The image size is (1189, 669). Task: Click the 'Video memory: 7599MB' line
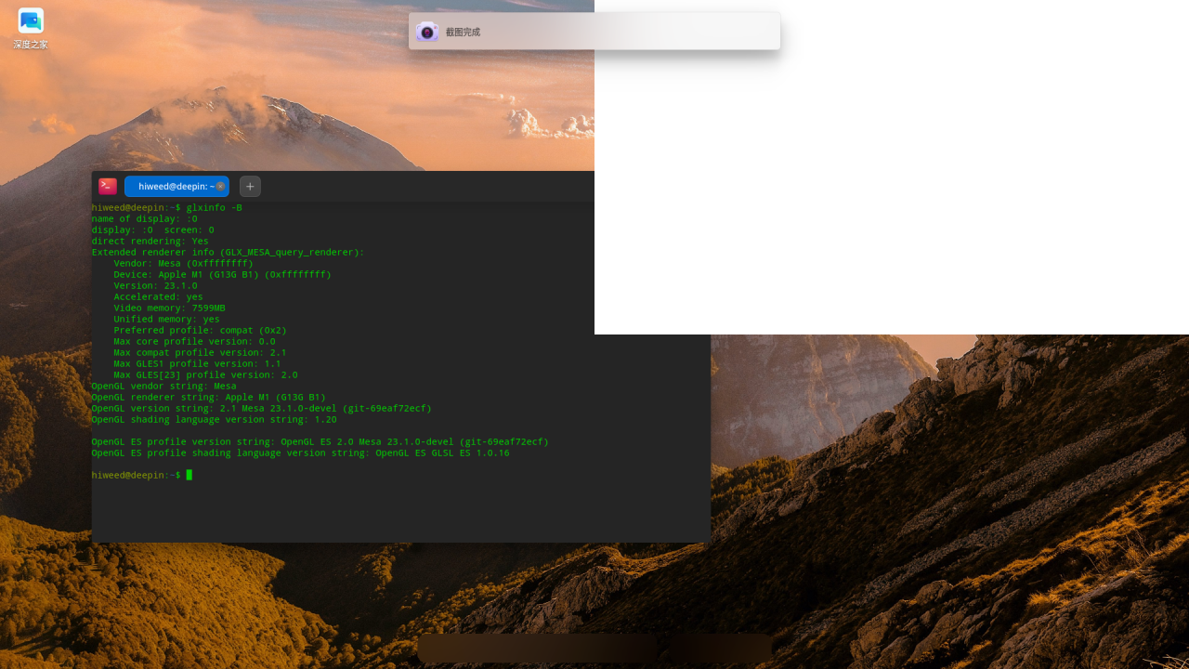[x=170, y=308]
